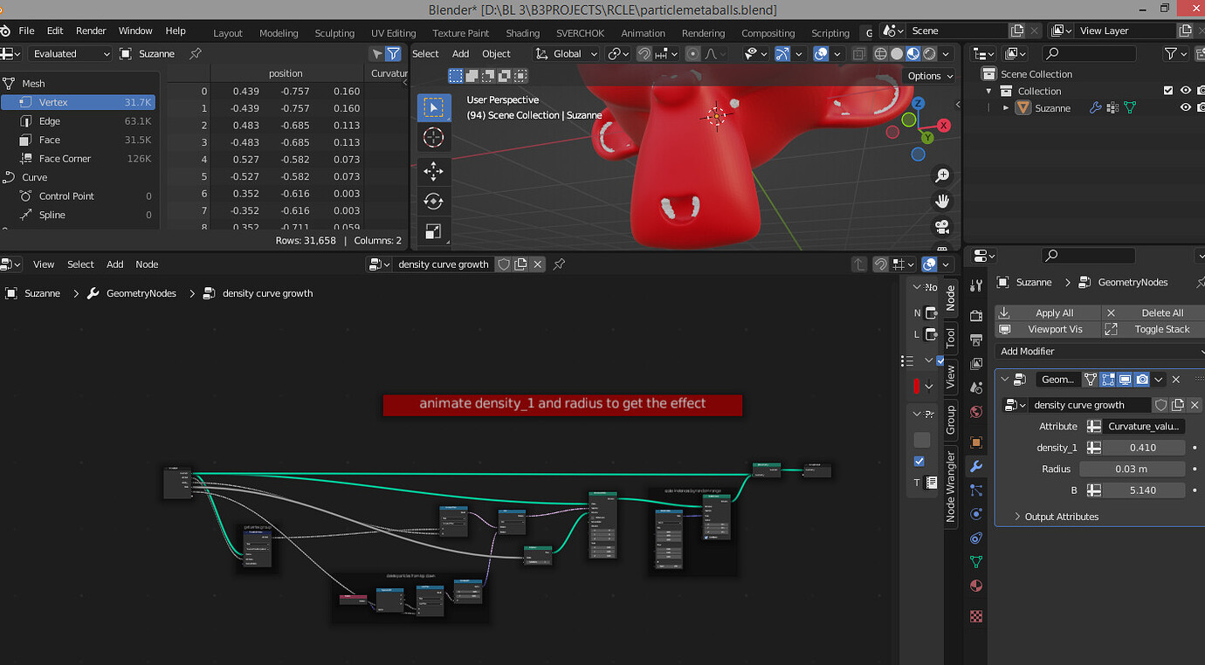The width and height of the screenshot is (1205, 665).
Task: Toggle snapping magnet in viewport header
Action: point(644,53)
